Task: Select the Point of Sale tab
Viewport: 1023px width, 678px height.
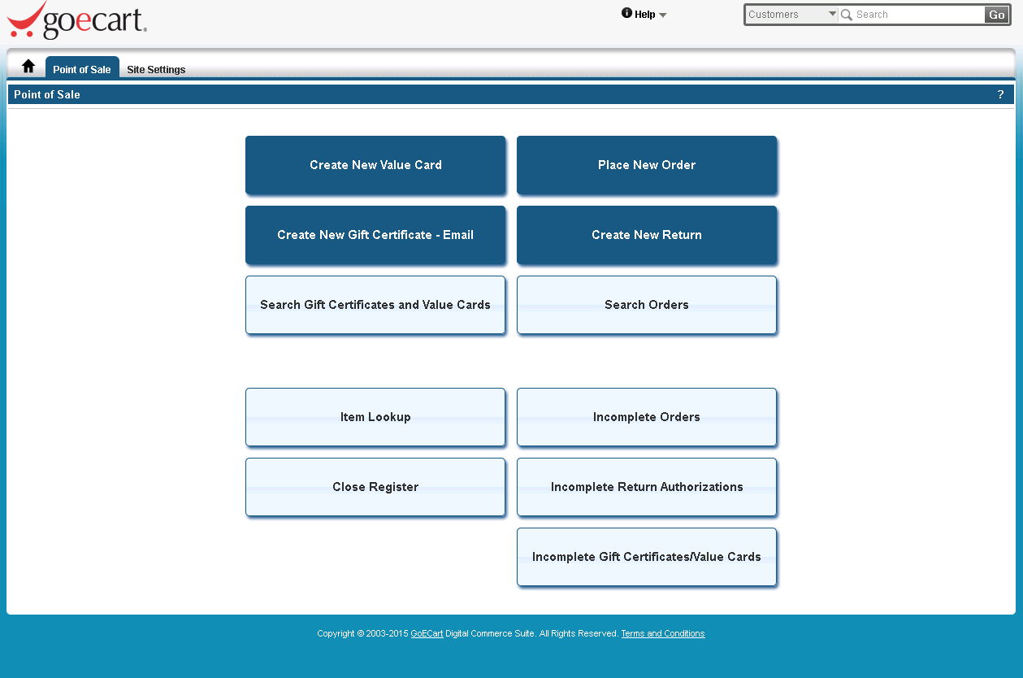Action: tap(82, 69)
